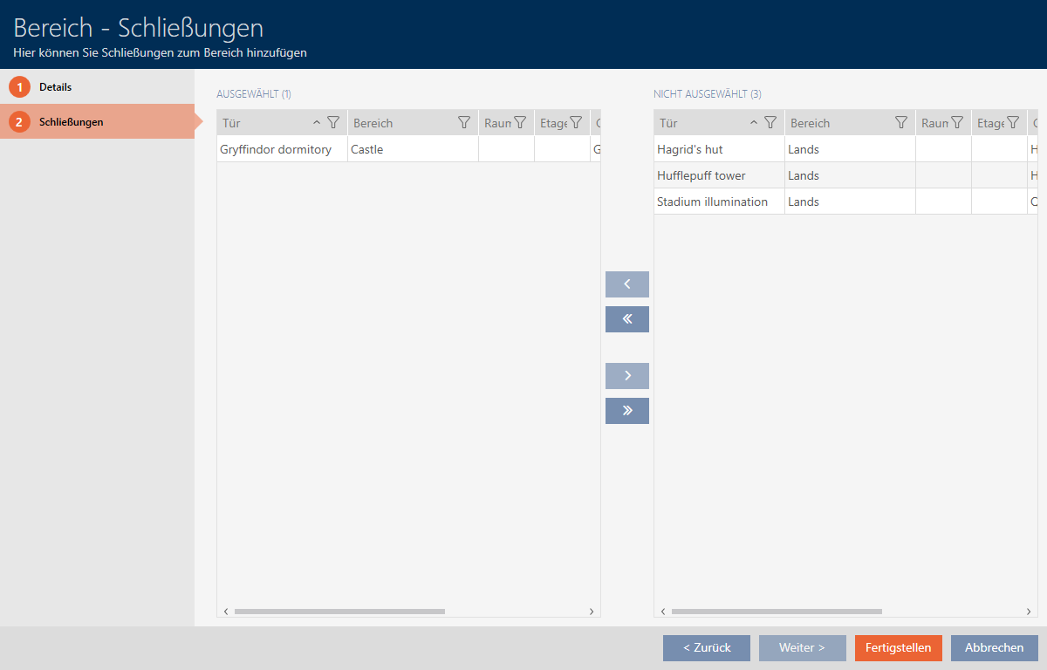Click the Bereich filter icon in selected list
The height and width of the screenshot is (670, 1047).
[464, 123]
